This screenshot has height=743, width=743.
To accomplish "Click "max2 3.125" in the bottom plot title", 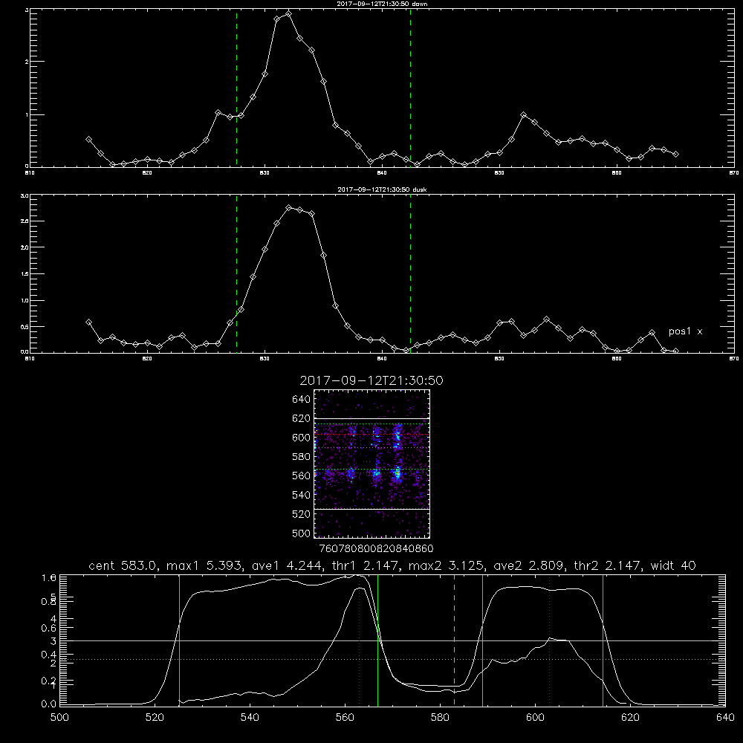I will click(449, 565).
